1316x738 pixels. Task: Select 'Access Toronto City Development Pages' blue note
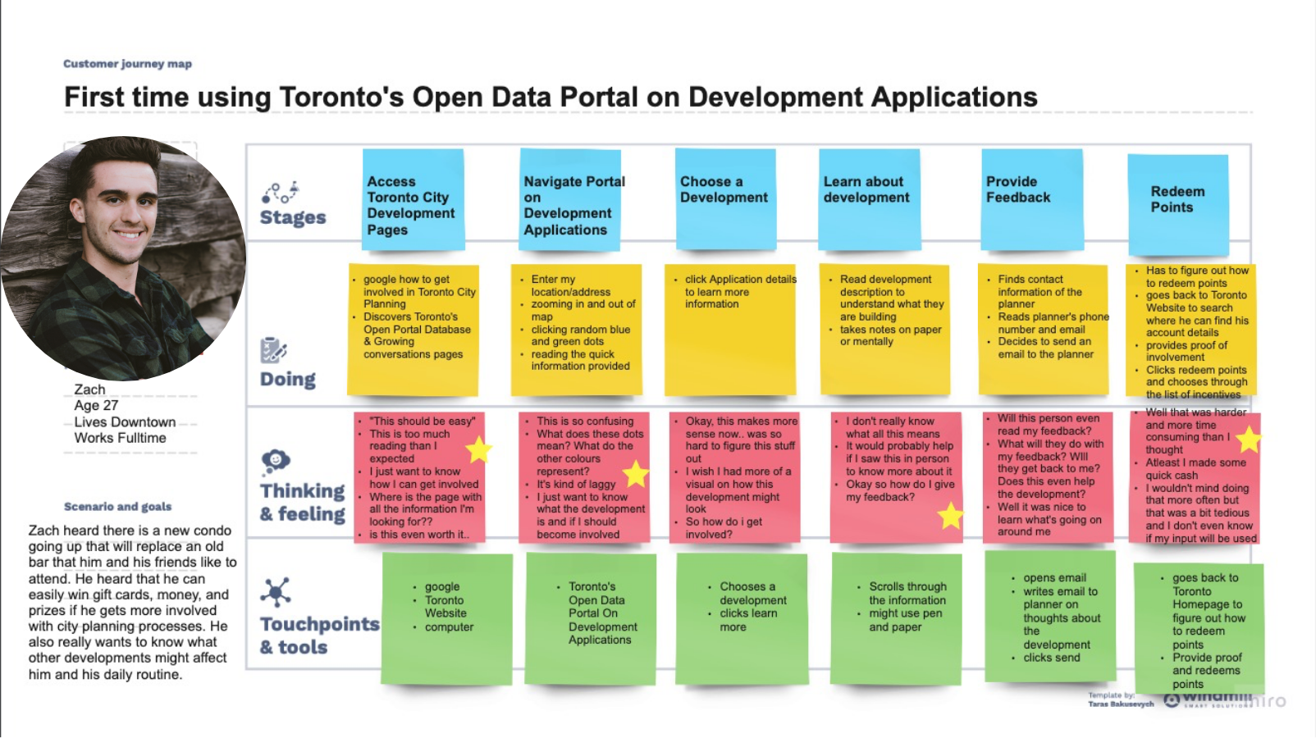pos(414,199)
